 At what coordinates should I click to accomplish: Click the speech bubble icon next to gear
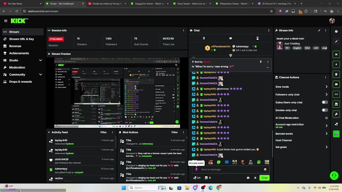click(x=248, y=178)
